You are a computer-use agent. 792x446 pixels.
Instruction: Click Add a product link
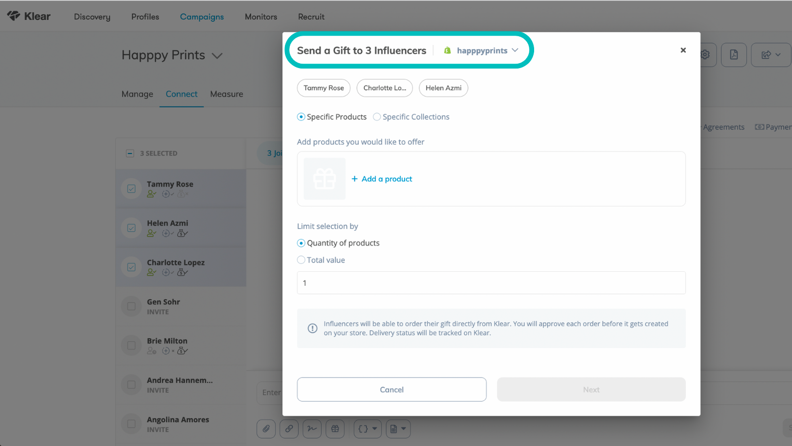(x=382, y=179)
